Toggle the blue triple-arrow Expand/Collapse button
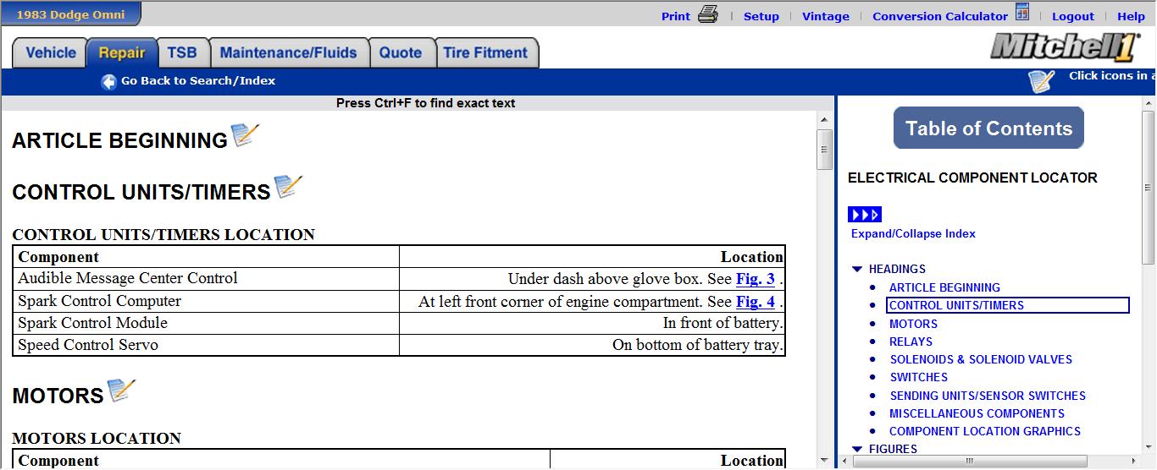 865,215
